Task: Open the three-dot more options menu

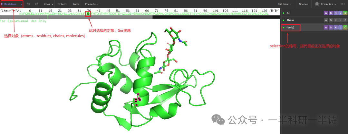Action: (x=343, y=4)
